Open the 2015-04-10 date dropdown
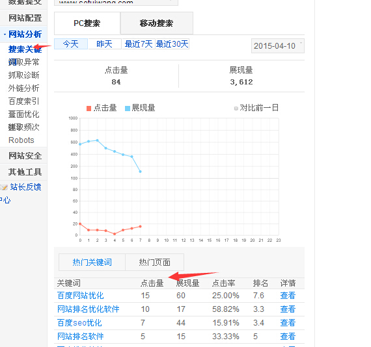371x347 pixels. point(278,46)
